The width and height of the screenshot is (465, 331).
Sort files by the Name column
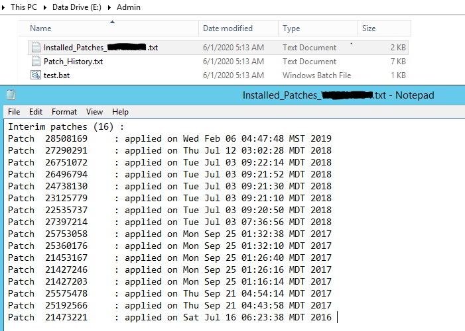coord(109,28)
